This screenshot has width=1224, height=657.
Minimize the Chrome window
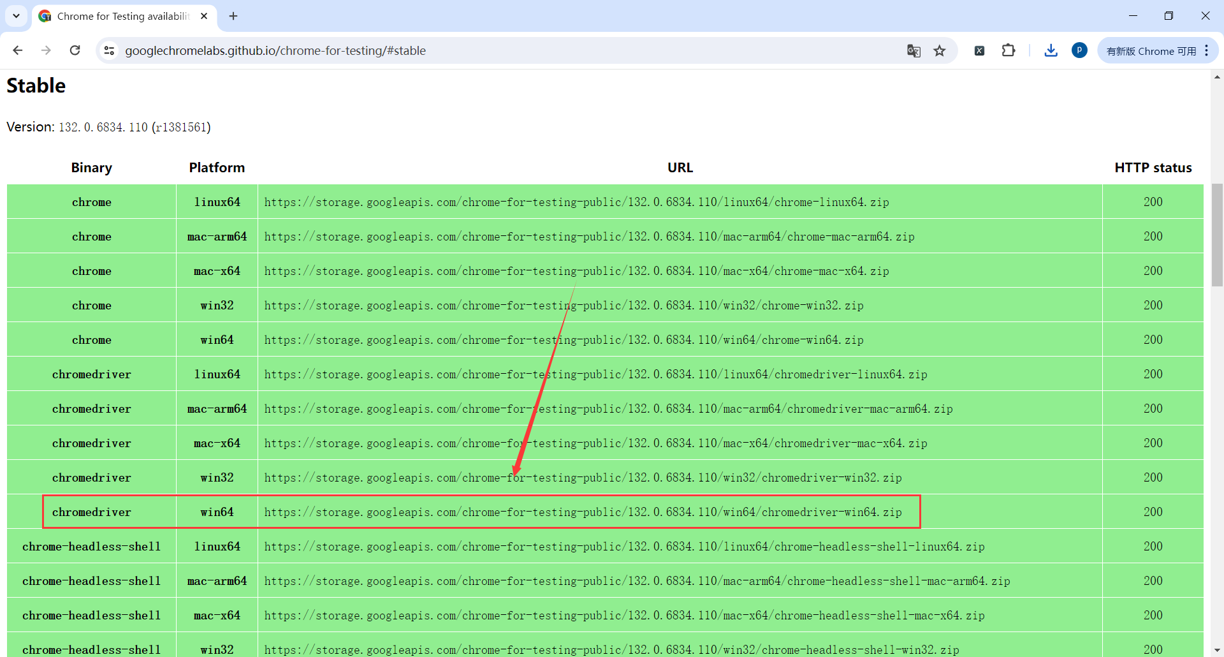pyautogui.click(x=1133, y=16)
